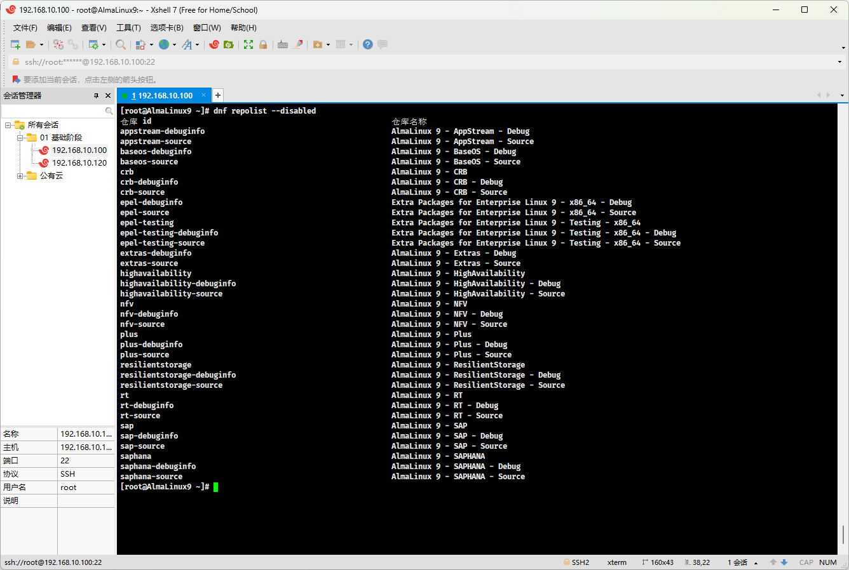This screenshot has height=570, width=849.
Task: Open the Find magnifier tool in toolbar
Action: 120,44
